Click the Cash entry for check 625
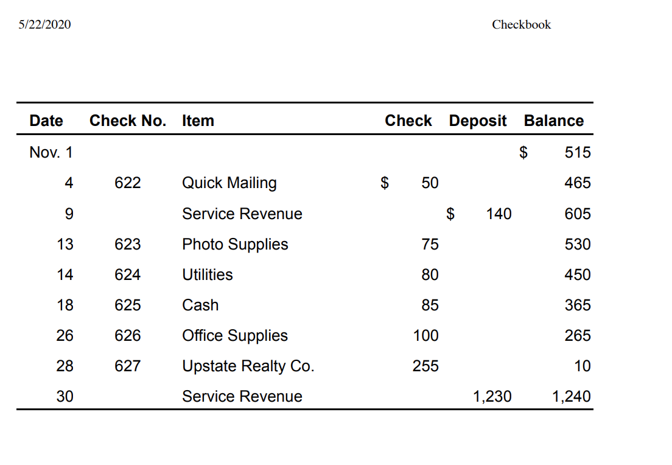This screenshot has height=465, width=672. coord(200,305)
